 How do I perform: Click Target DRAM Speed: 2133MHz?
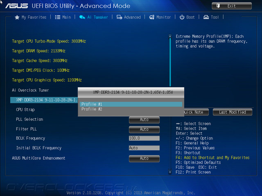(38, 51)
